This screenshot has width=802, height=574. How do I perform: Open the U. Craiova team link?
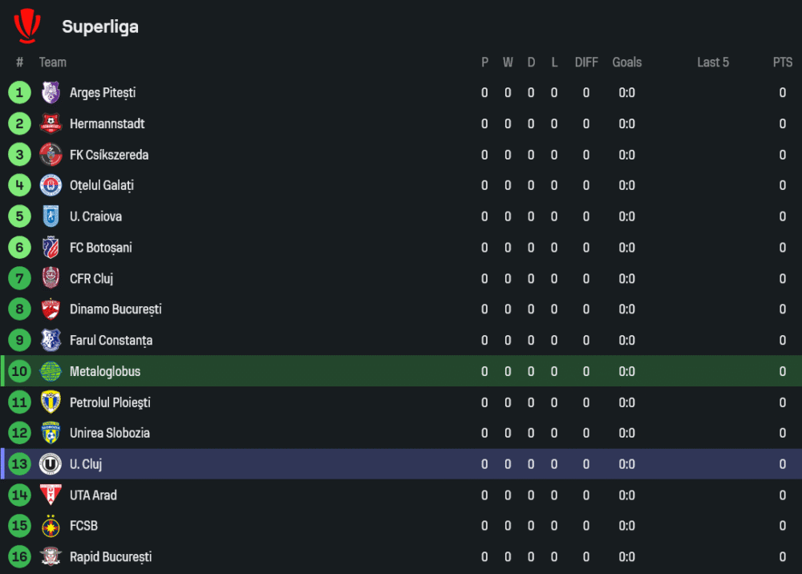click(95, 216)
